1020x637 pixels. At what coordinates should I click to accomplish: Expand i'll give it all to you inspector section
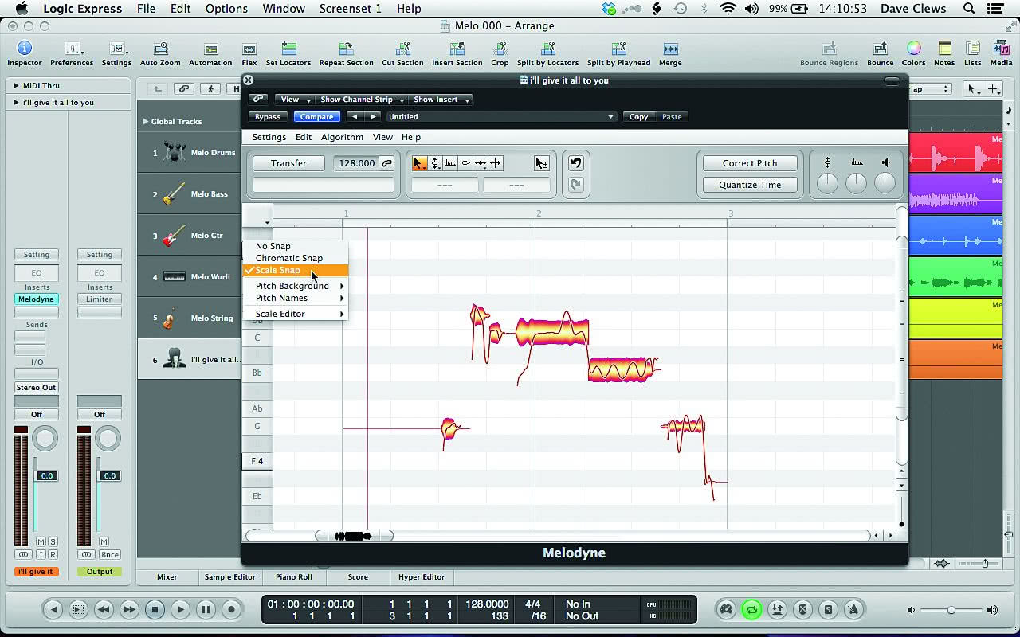click(x=15, y=102)
